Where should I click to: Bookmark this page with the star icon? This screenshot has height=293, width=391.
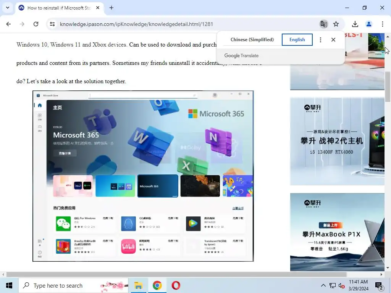point(336,24)
